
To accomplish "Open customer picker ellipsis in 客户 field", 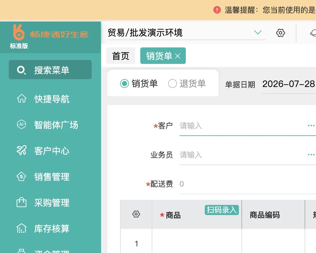I will (x=311, y=126).
